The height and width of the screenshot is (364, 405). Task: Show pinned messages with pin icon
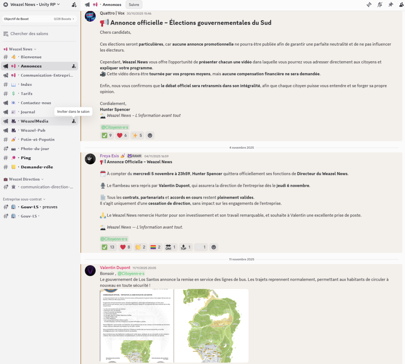391,5
